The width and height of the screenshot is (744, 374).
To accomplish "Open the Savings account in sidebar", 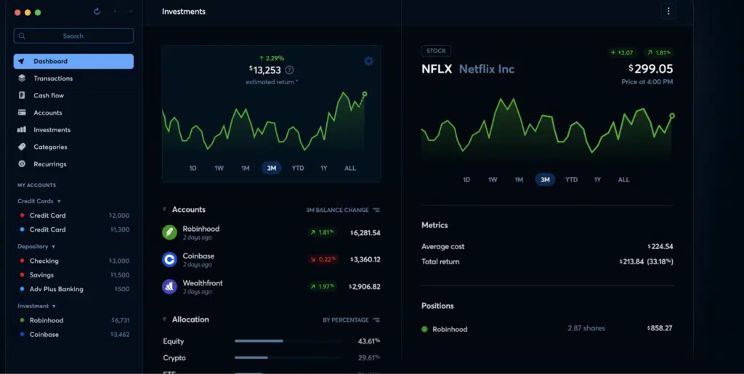I will [x=42, y=275].
